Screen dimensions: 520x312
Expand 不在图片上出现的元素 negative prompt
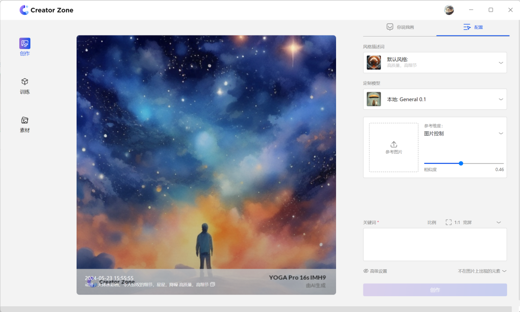482,271
